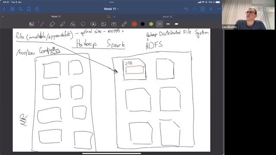Choose the green pen color
This screenshot has width=276, height=155.
pos(151,24)
